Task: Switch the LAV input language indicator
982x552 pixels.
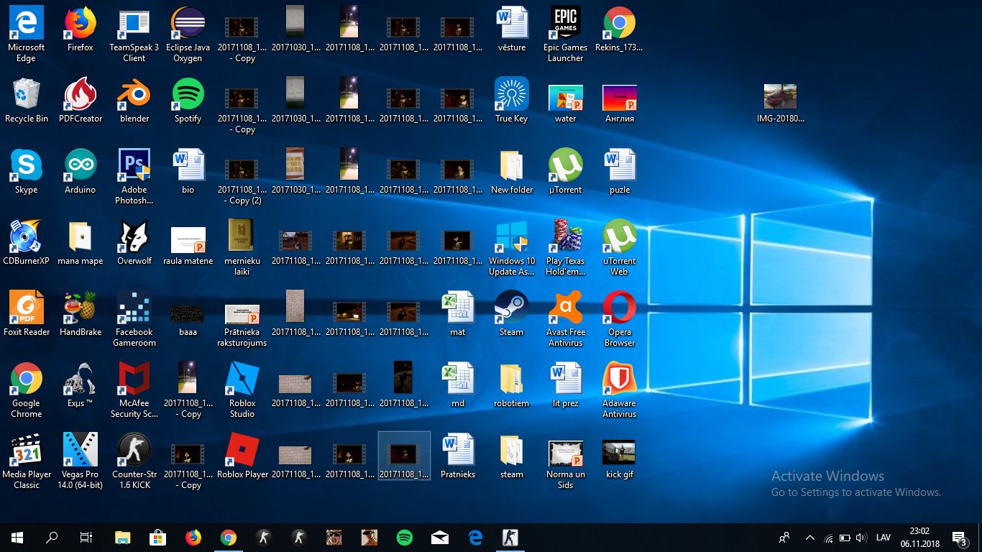Action: [884, 538]
